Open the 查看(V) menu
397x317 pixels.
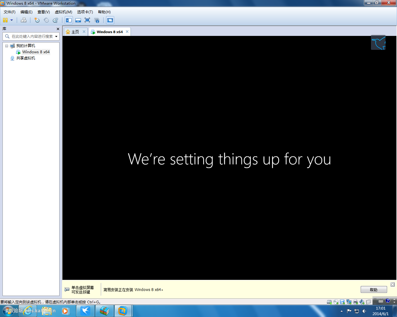click(x=44, y=12)
